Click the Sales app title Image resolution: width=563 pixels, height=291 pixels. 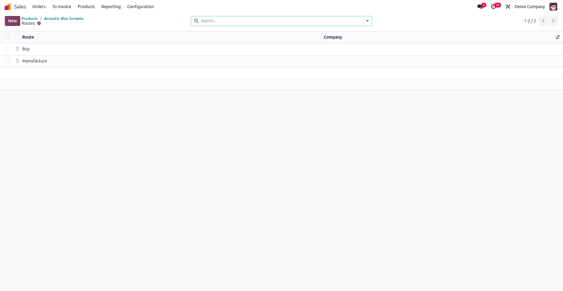[20, 7]
